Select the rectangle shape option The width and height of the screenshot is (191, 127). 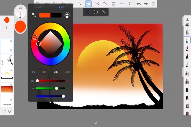[87, 12]
